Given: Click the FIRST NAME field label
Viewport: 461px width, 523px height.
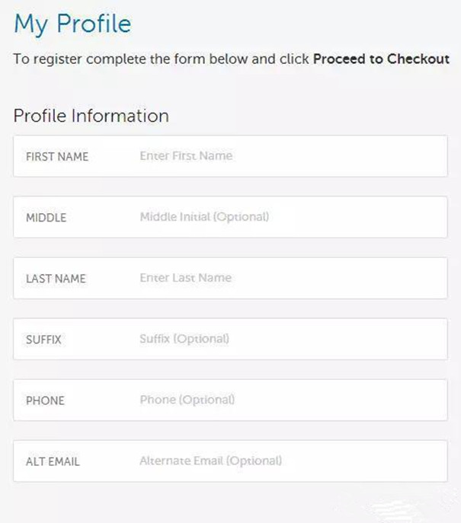Looking at the screenshot, I should tap(57, 157).
